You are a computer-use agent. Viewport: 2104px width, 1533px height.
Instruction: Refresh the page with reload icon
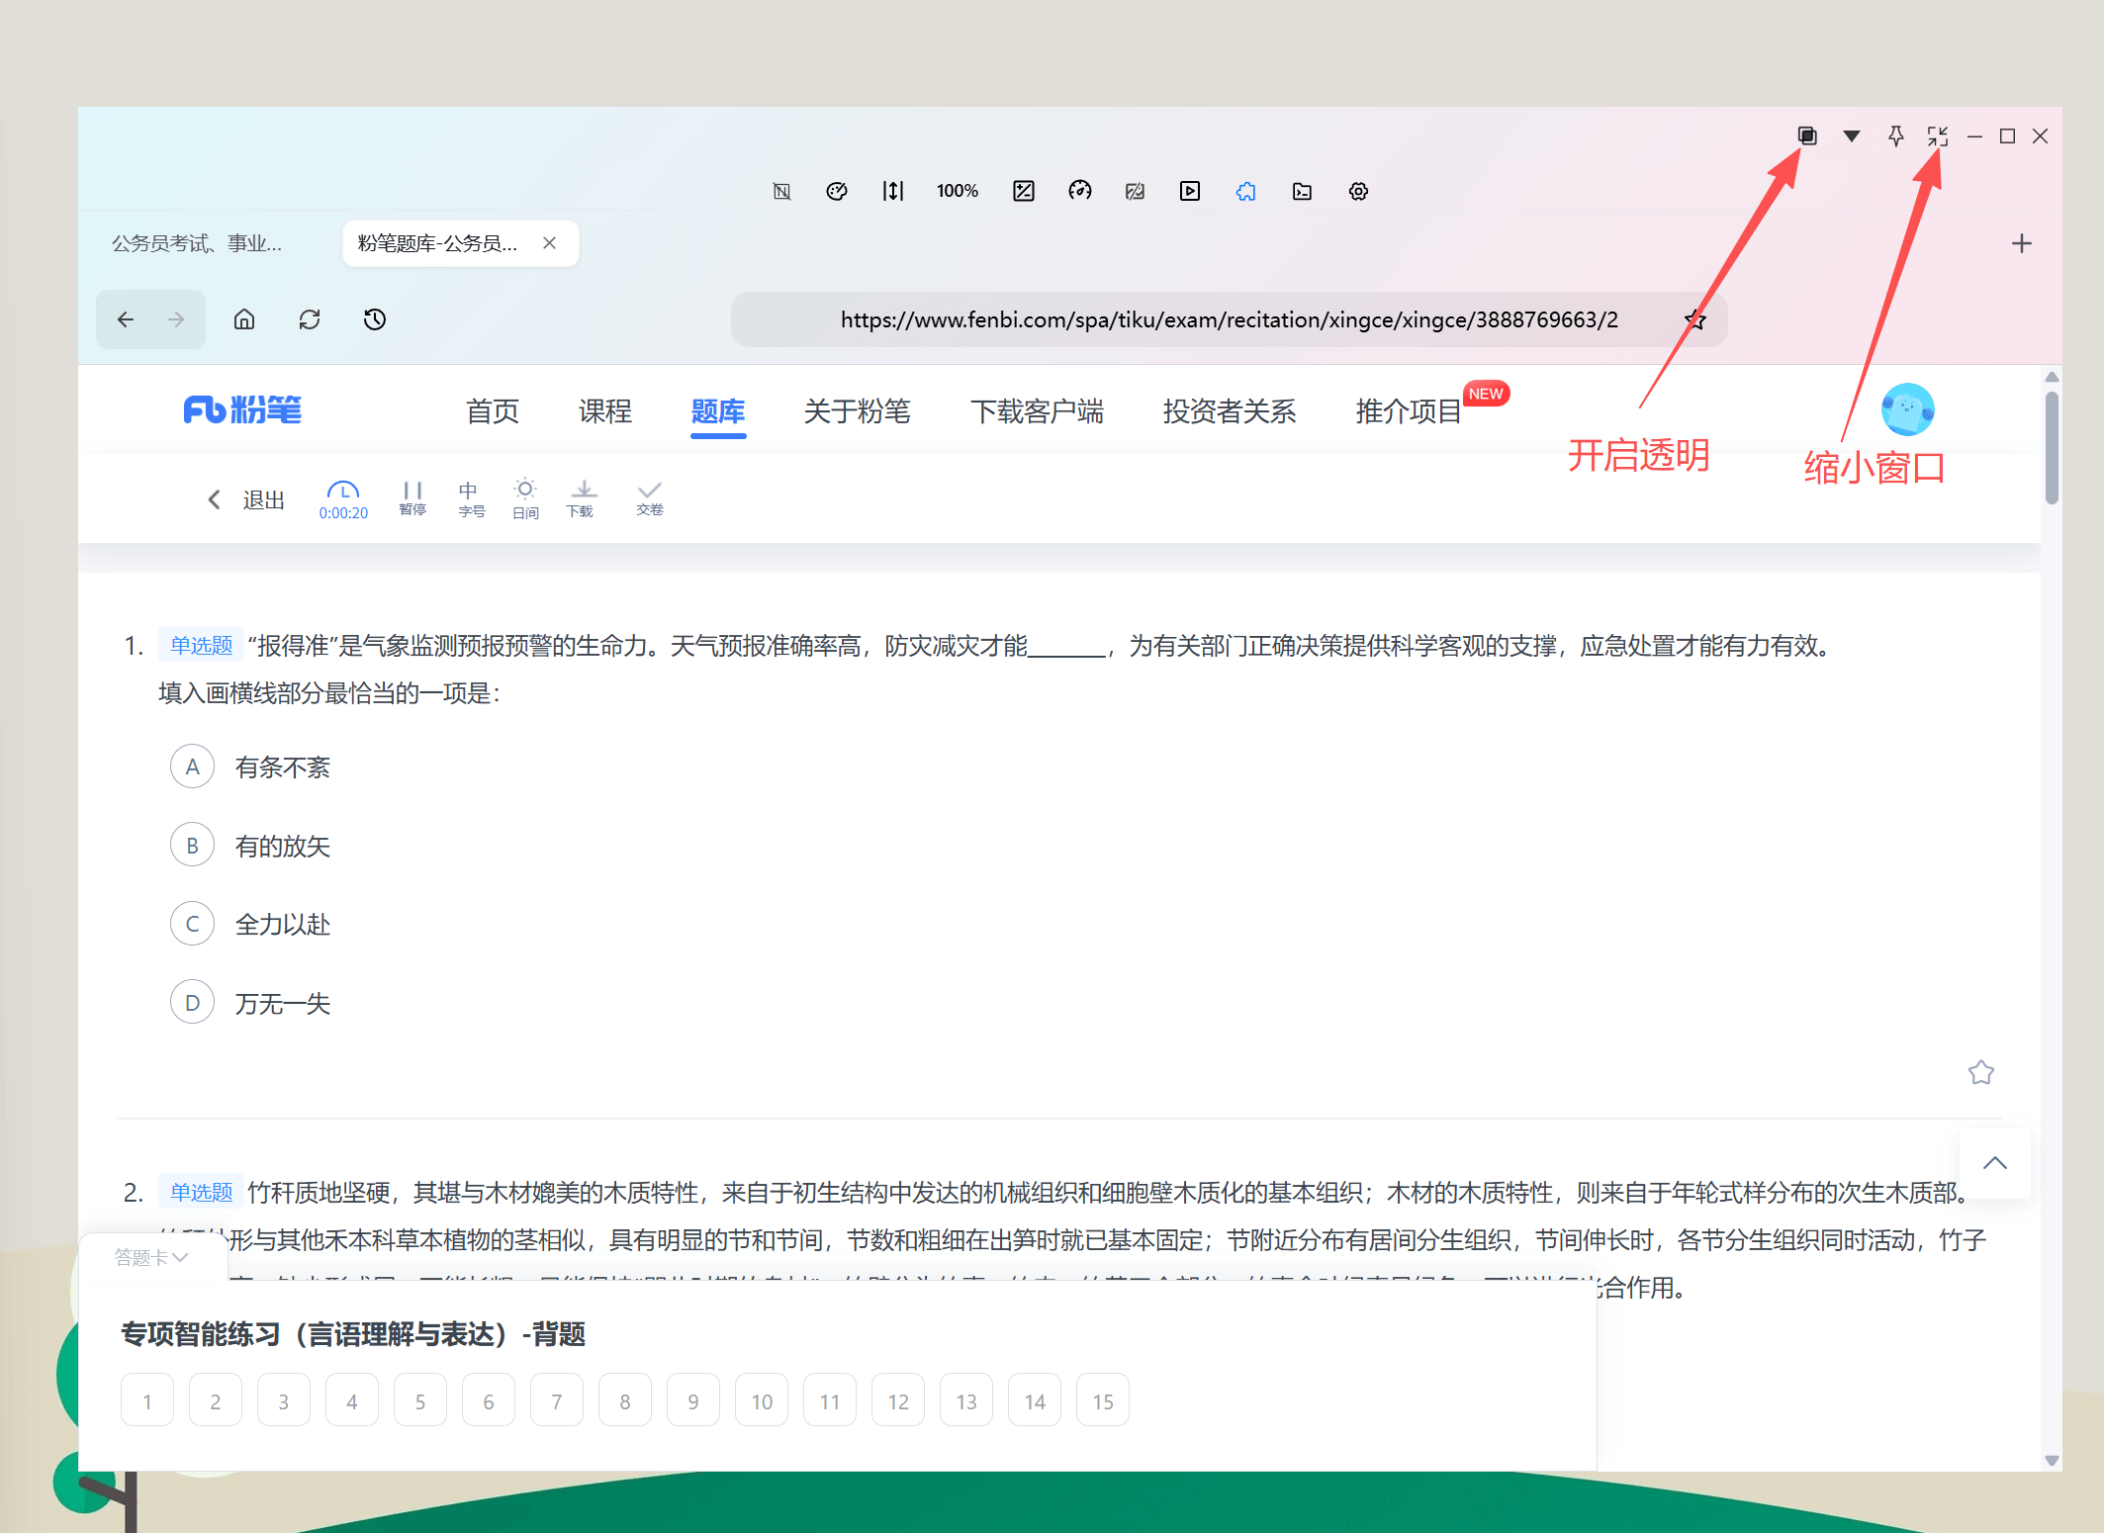click(309, 318)
